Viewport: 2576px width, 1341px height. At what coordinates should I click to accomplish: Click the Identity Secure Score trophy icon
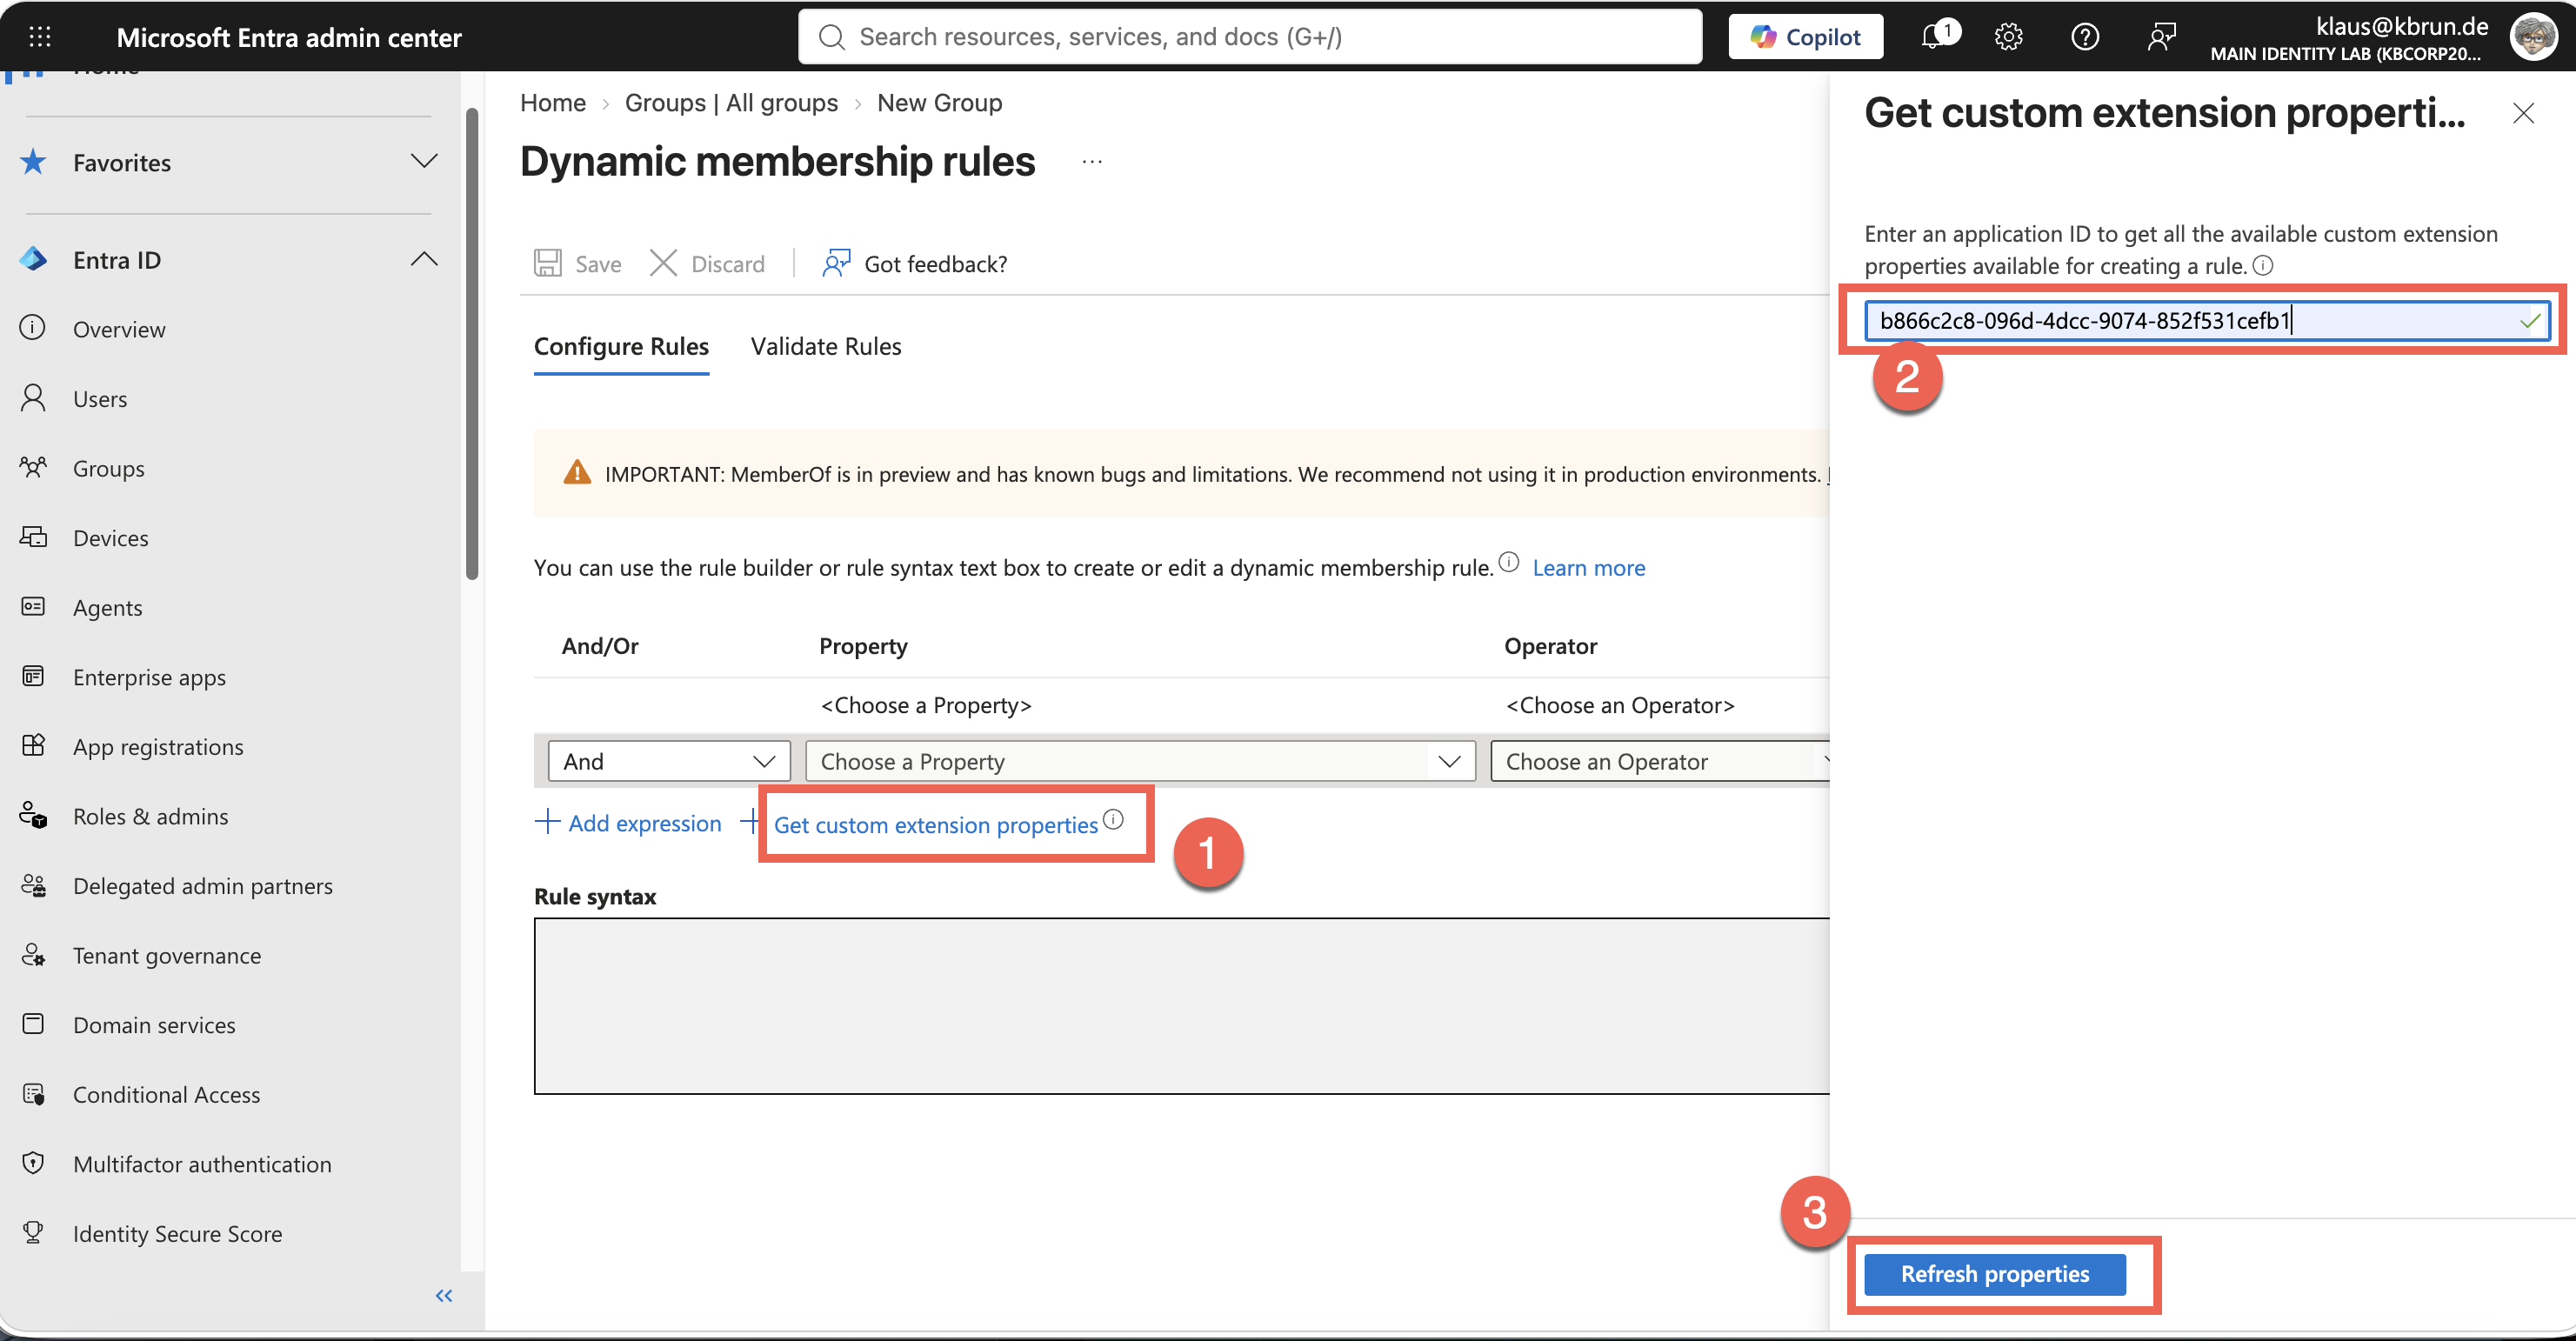[x=33, y=1232]
